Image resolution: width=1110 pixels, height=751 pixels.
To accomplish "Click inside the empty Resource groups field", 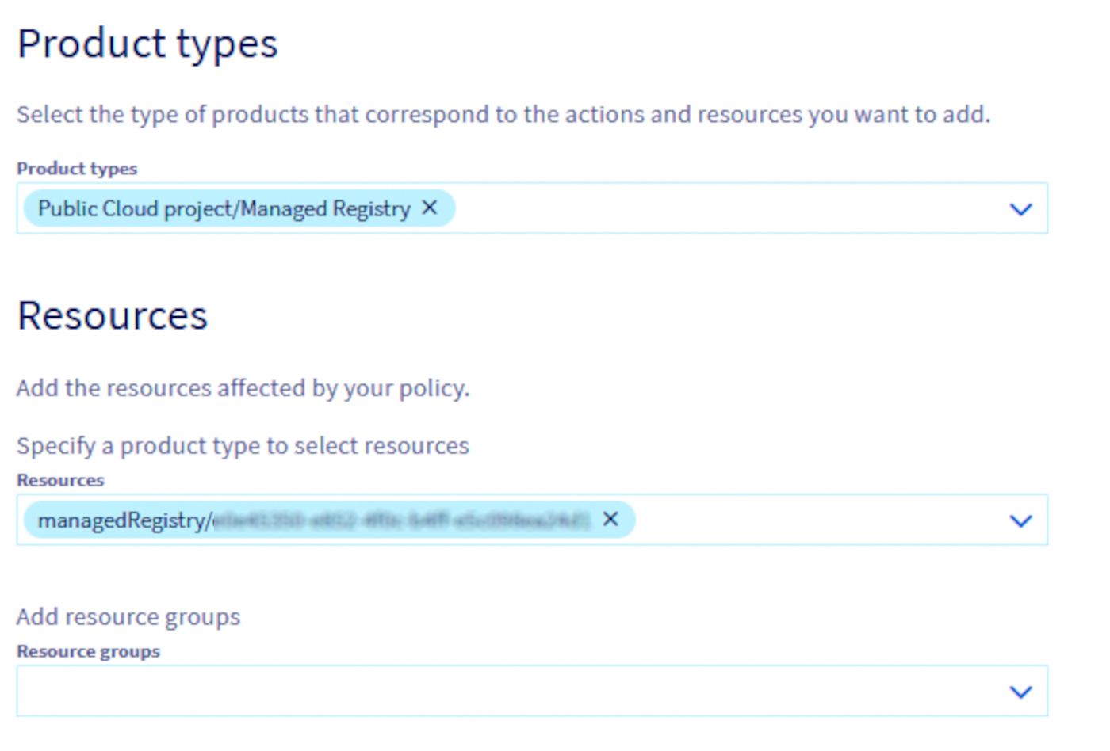I will [476, 691].
